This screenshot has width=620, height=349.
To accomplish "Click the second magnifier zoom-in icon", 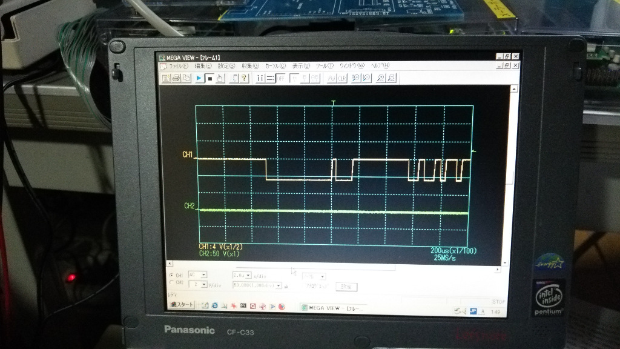I will 380,78.
